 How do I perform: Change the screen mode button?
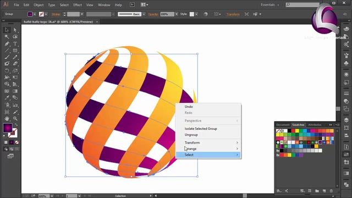(x=10, y=156)
